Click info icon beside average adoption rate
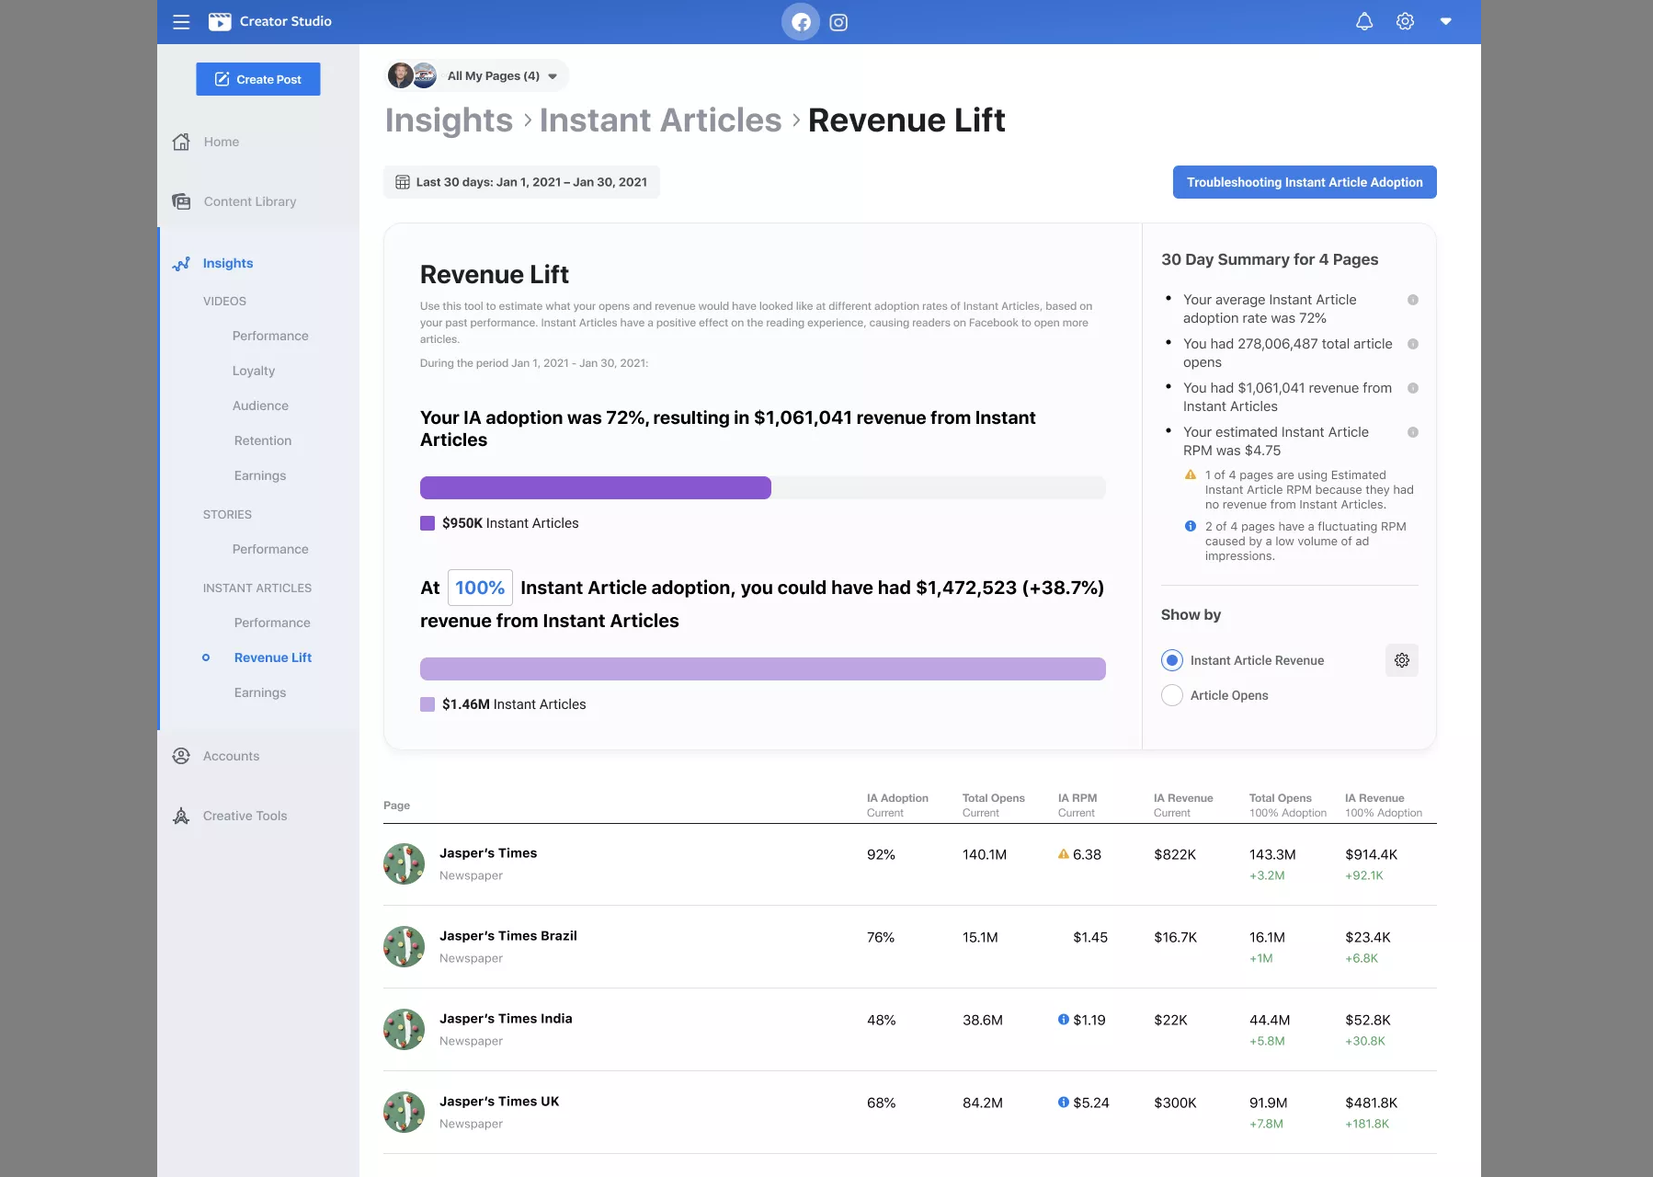This screenshot has width=1653, height=1177. point(1413,300)
